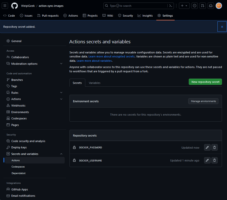Open the command palette icon in the search bar
The height and width of the screenshot is (200, 227).
click(x=171, y=6)
